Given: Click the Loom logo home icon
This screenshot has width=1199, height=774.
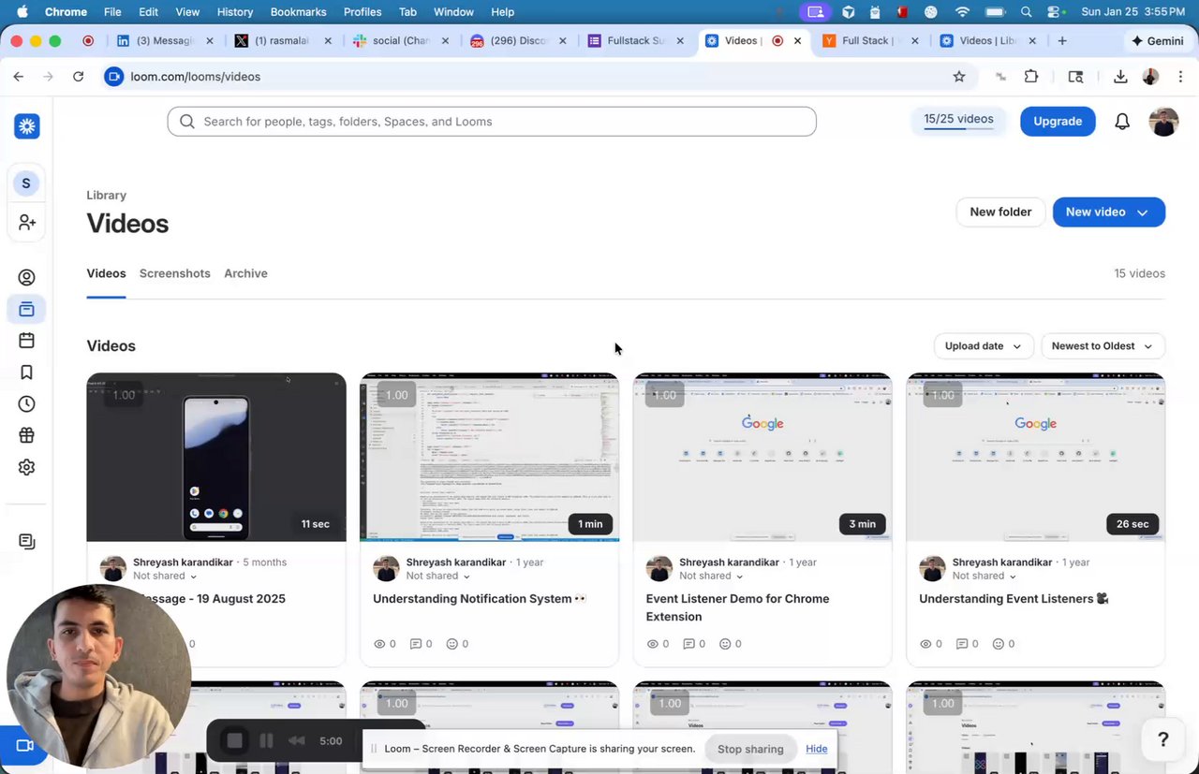Looking at the screenshot, I should (26, 126).
